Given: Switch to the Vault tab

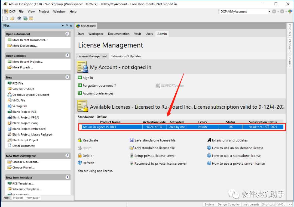Looking at the screenshot, I should (137, 34).
